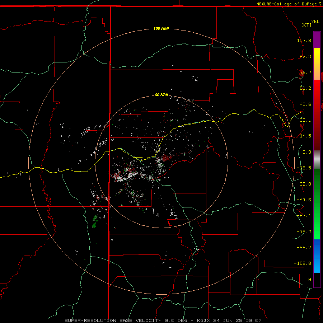Image resolution: width=323 pixels, height=323 pixels.
Task: Select the 14.5 scale value
Action: click(x=305, y=136)
